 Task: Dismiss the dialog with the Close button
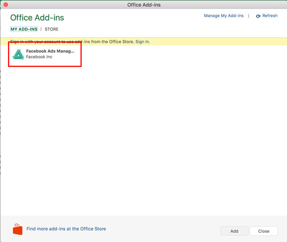264,231
